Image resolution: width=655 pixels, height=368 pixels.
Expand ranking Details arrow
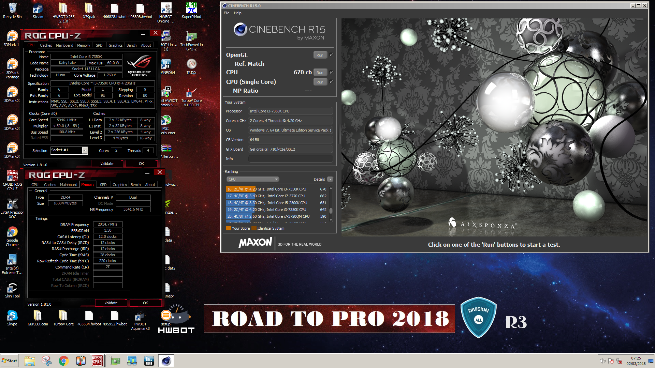coord(330,179)
